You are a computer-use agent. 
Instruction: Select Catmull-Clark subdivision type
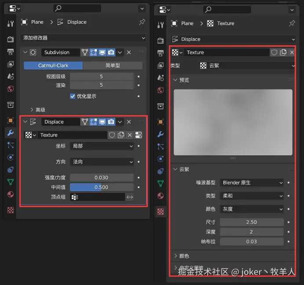pos(53,66)
